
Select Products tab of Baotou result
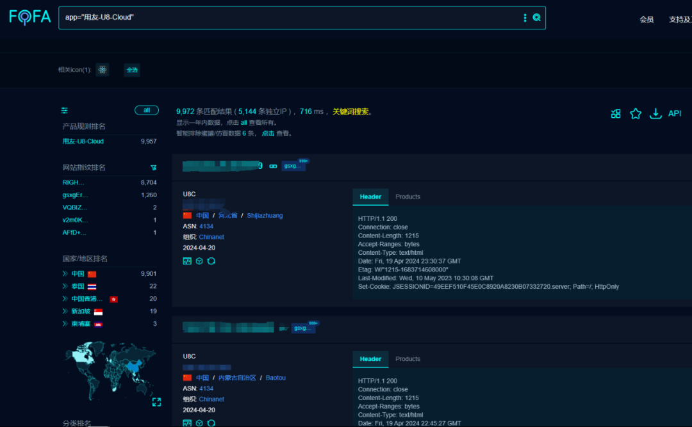[408, 359]
